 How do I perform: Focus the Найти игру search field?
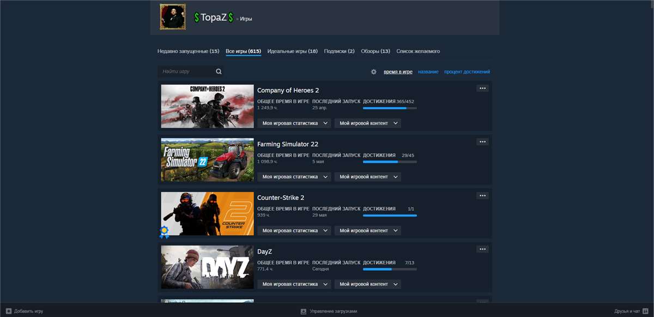point(187,71)
